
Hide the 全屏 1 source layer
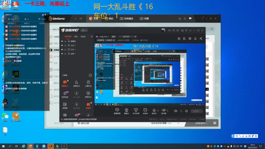point(62,54)
